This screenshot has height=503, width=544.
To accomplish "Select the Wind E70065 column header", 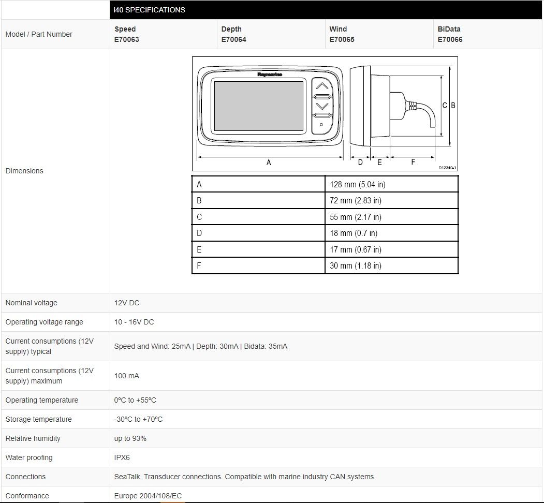I will (342, 34).
